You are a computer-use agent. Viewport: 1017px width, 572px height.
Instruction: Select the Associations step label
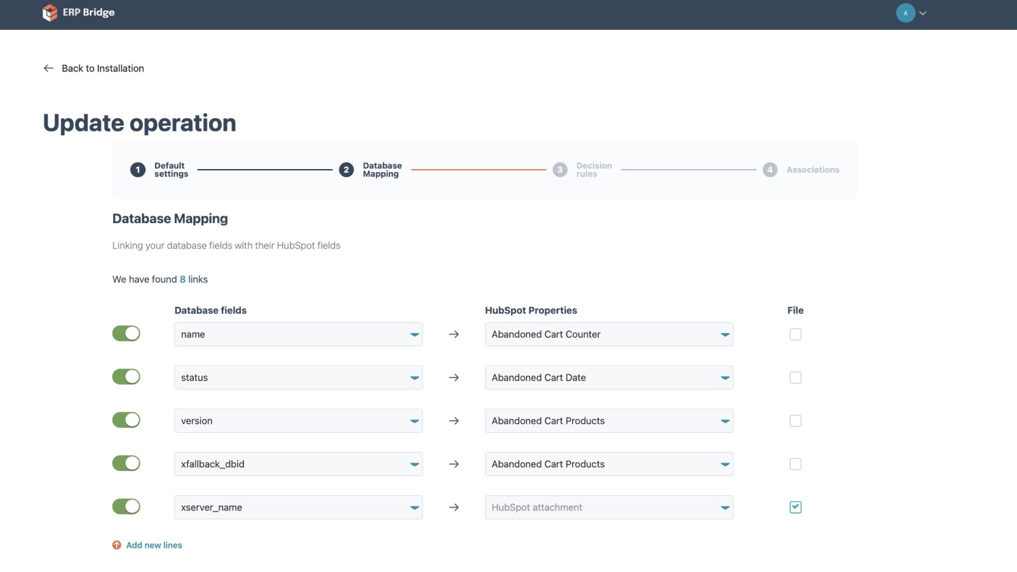[x=813, y=170]
